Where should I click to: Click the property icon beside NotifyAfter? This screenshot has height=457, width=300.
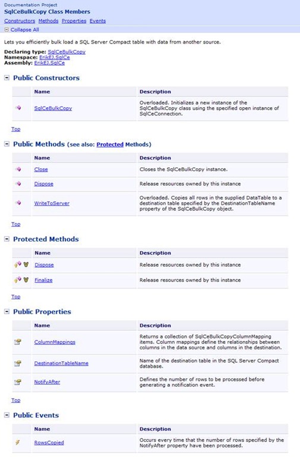point(18,382)
